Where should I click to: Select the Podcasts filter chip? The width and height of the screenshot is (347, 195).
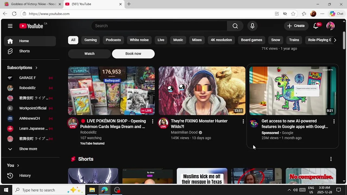(113, 40)
